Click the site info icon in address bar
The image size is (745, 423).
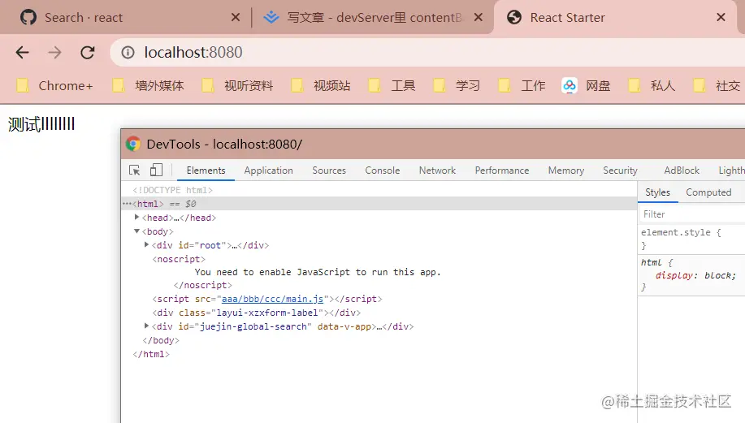point(128,52)
